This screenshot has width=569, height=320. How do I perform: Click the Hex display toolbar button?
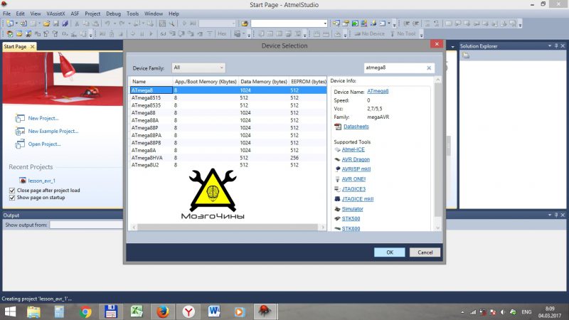[222, 33]
